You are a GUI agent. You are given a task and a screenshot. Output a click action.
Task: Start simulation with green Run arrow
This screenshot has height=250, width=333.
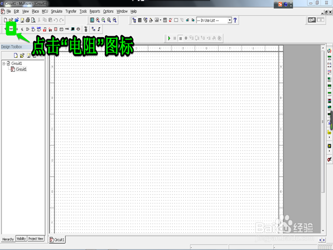(x=169, y=38)
